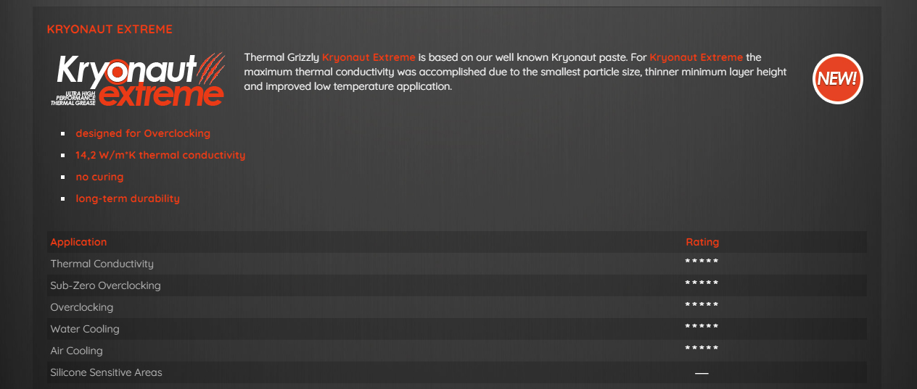
Task: Click 'designed for Overclocking' bullet
Action: pos(143,133)
